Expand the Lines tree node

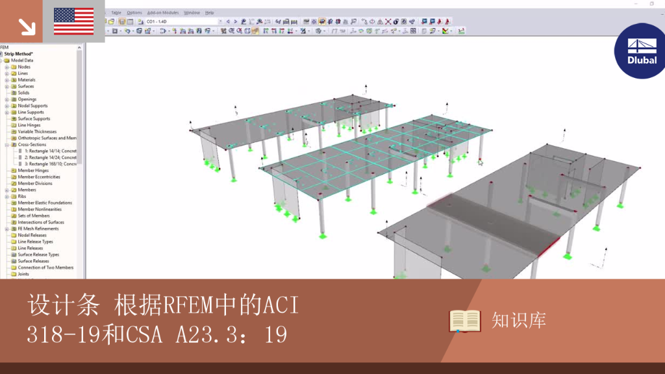coord(6,73)
